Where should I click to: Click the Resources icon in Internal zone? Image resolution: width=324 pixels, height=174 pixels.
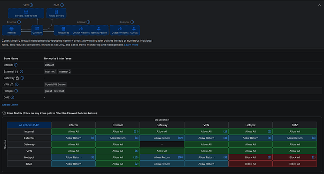coord(63,29)
